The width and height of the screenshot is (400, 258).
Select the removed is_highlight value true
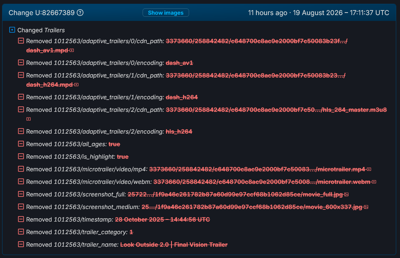(123, 157)
